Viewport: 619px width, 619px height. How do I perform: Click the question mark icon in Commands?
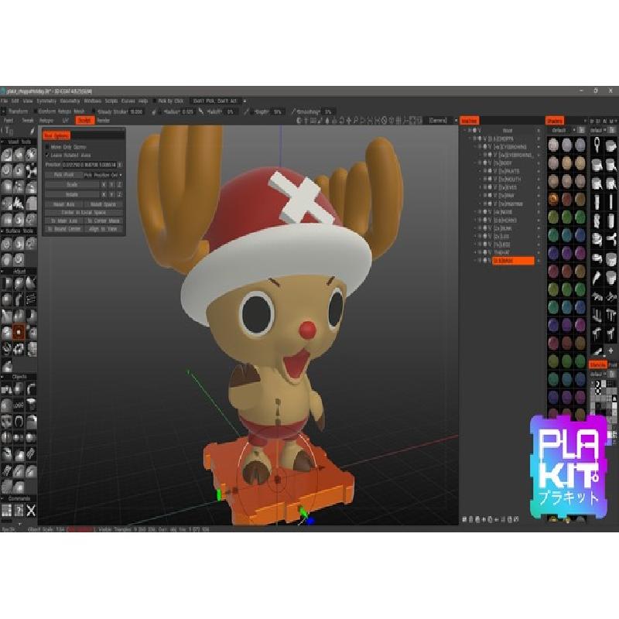[19, 511]
